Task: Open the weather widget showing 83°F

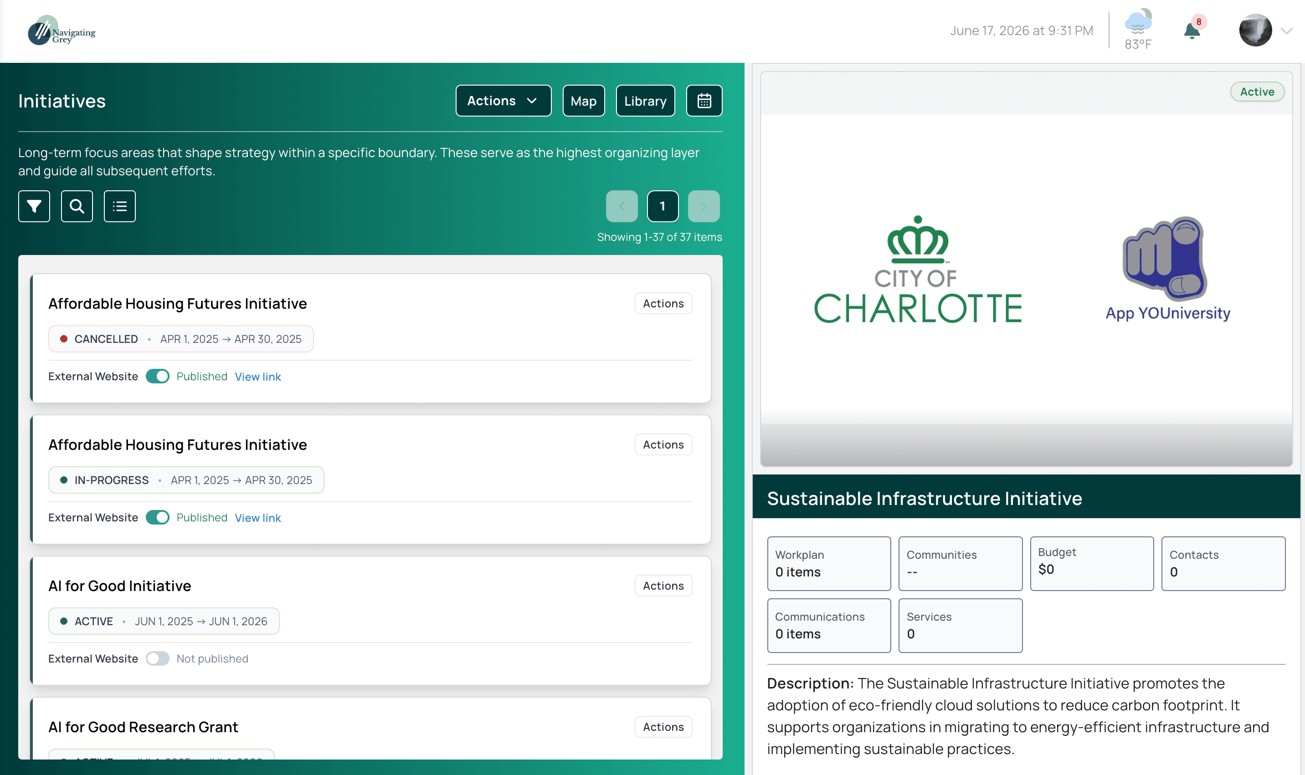Action: coord(1138,31)
